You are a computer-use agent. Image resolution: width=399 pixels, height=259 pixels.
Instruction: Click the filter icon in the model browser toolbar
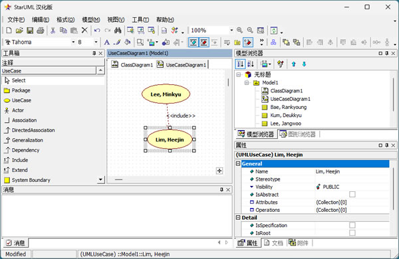coord(281,64)
